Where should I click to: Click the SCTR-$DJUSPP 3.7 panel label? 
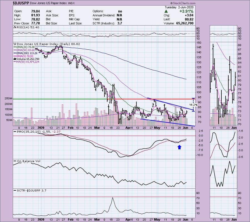coord(30,190)
